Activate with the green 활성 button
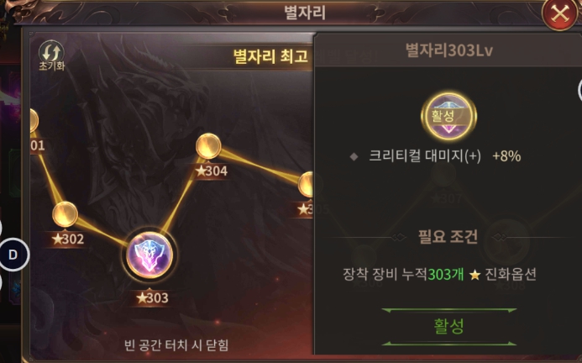 click(448, 327)
